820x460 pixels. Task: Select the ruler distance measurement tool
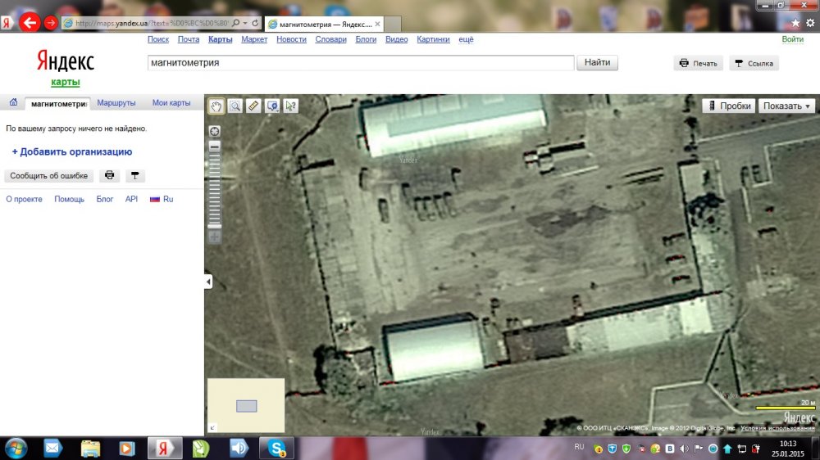pyautogui.click(x=253, y=106)
